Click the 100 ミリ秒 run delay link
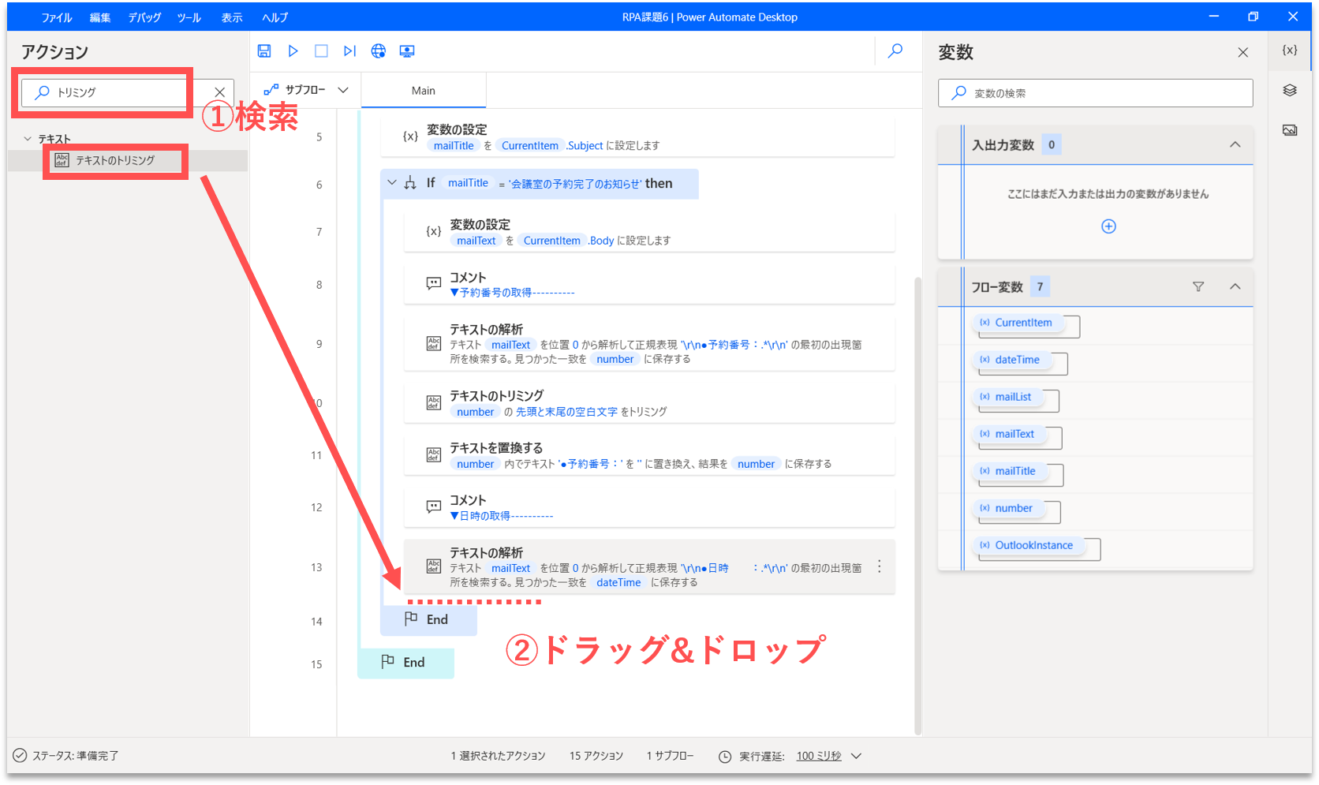 819,756
